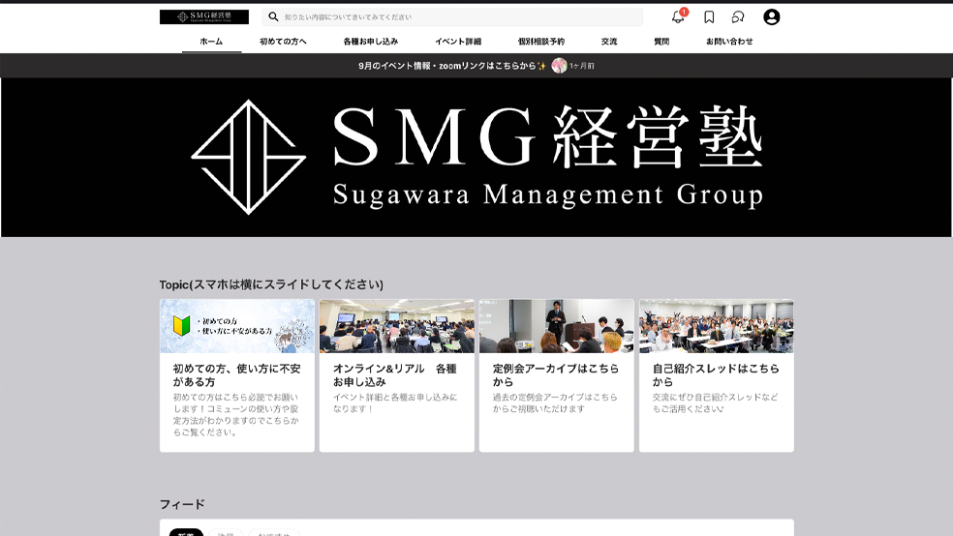
Task: Open the 定例会アーカイブ speaker photo thumbnail
Action: pyautogui.click(x=557, y=326)
